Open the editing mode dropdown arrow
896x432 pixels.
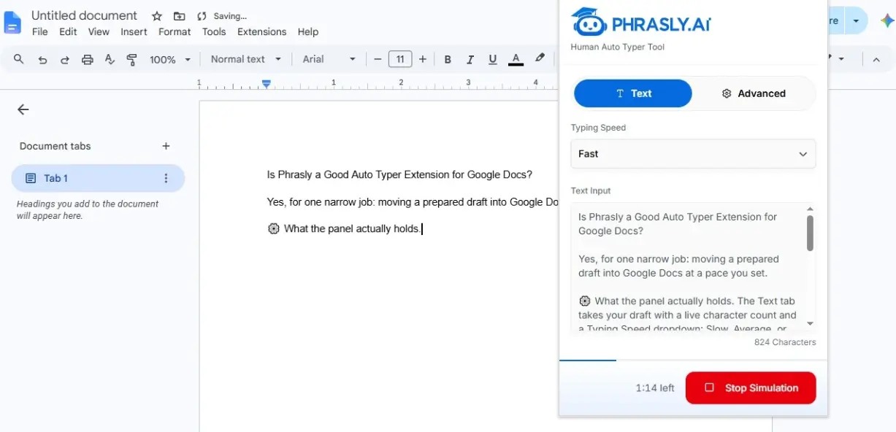[841, 58]
